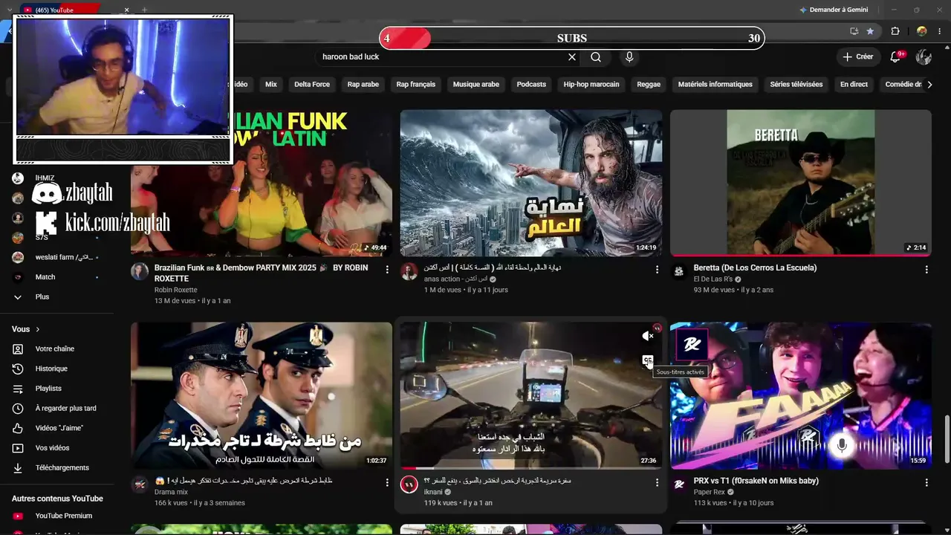Open options menu for Brazilian Funk video
The image size is (951, 535).
click(x=387, y=269)
